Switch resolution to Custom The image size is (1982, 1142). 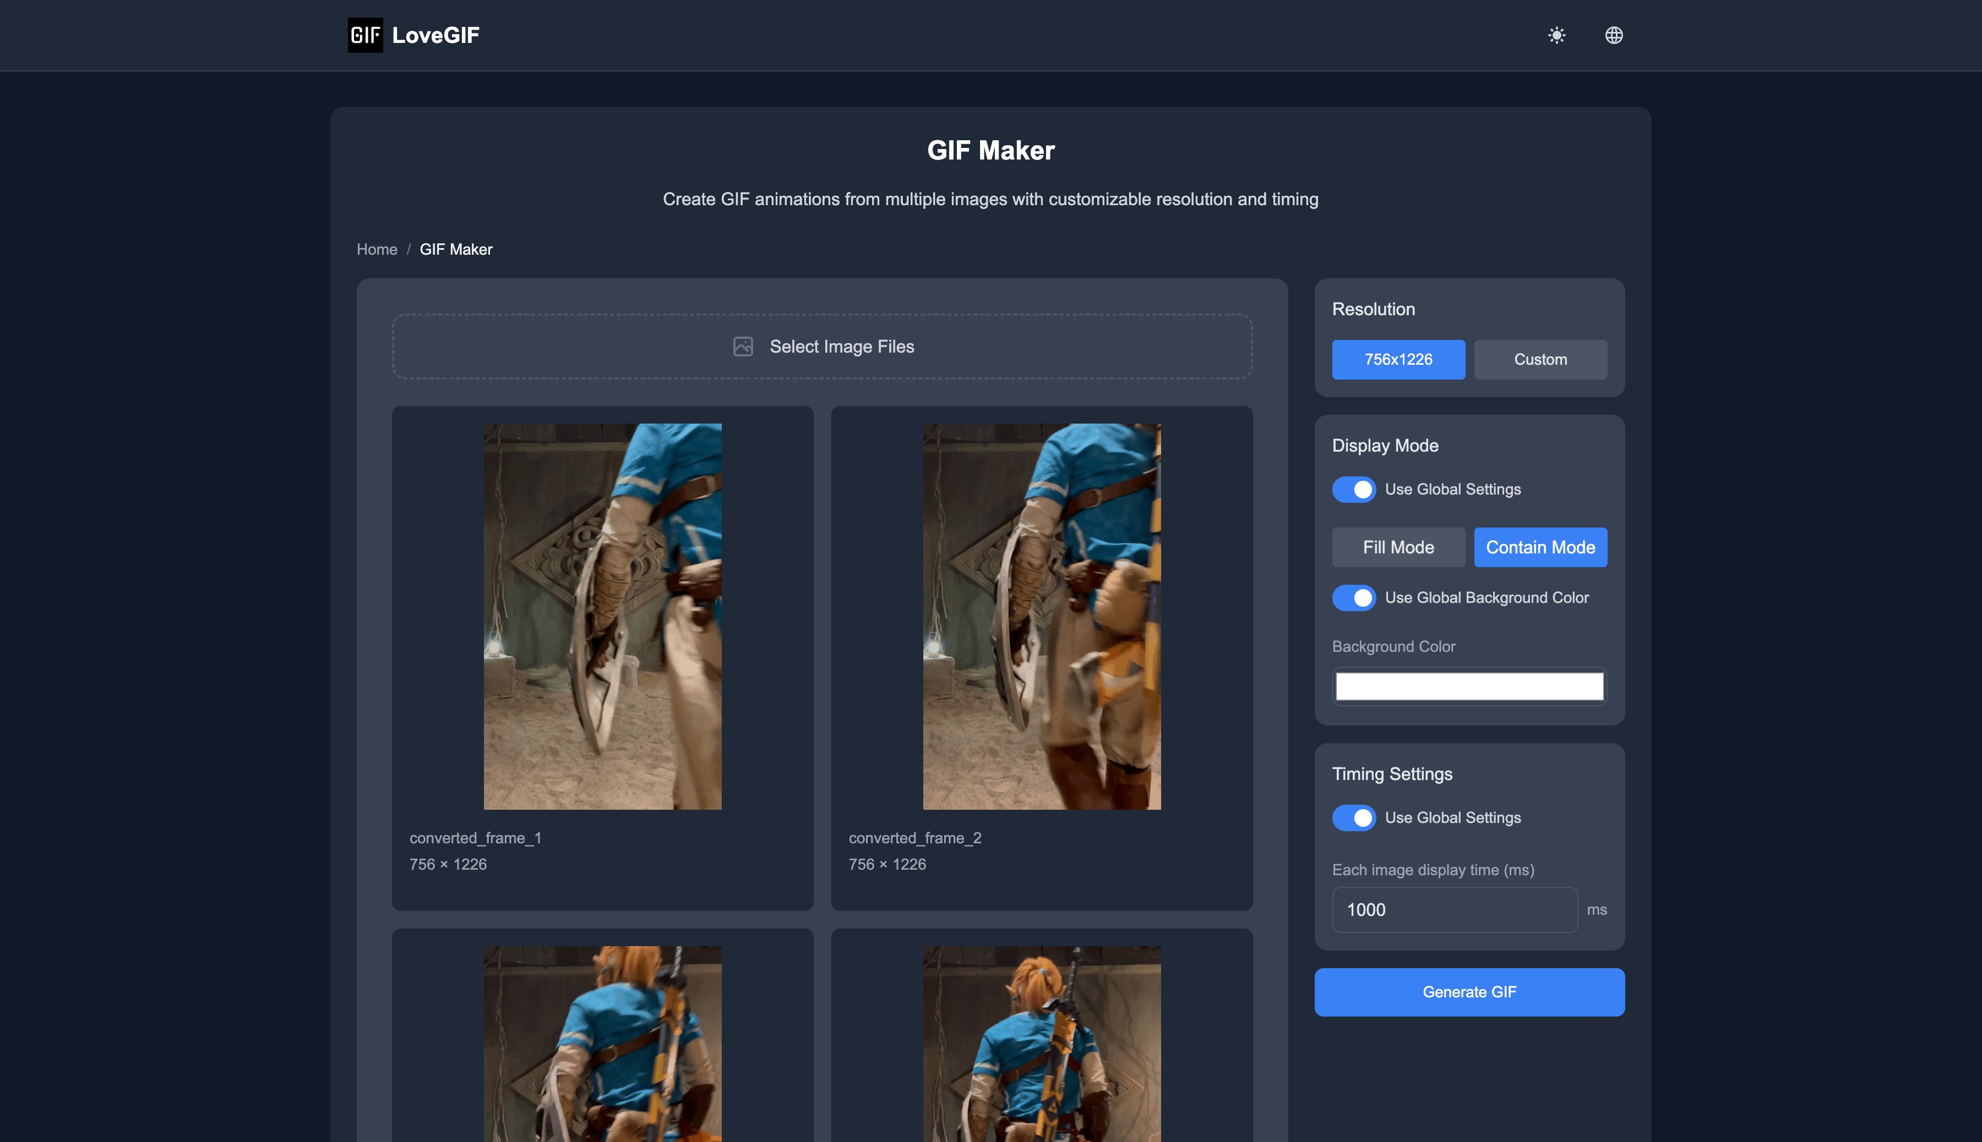pos(1540,360)
